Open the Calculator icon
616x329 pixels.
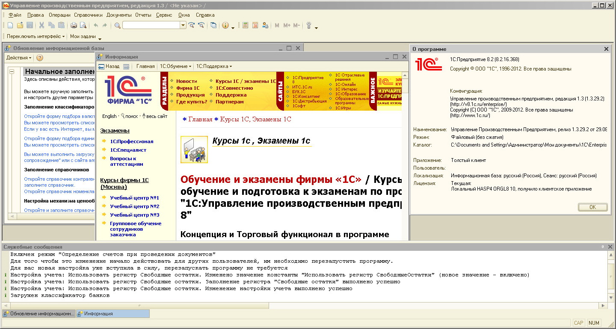[x=245, y=26]
